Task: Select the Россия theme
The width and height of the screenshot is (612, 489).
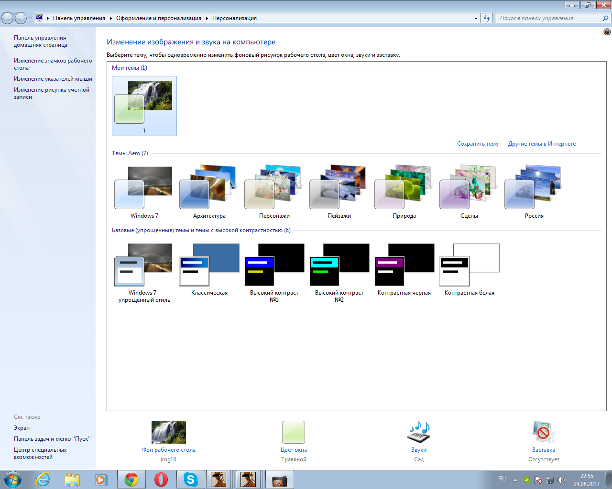Action: tap(534, 192)
